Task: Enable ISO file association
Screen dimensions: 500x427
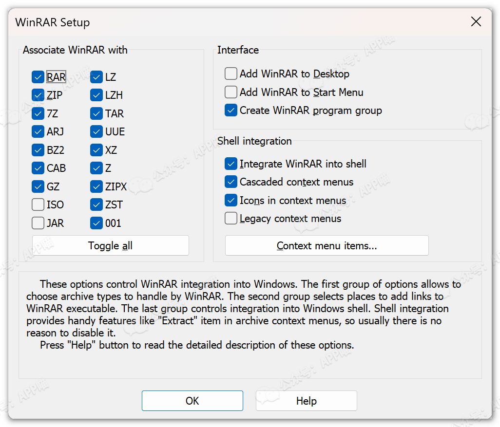Action: [38, 204]
